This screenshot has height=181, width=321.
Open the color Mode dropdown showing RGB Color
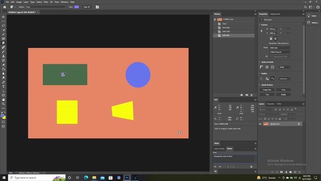[x=280, y=48]
